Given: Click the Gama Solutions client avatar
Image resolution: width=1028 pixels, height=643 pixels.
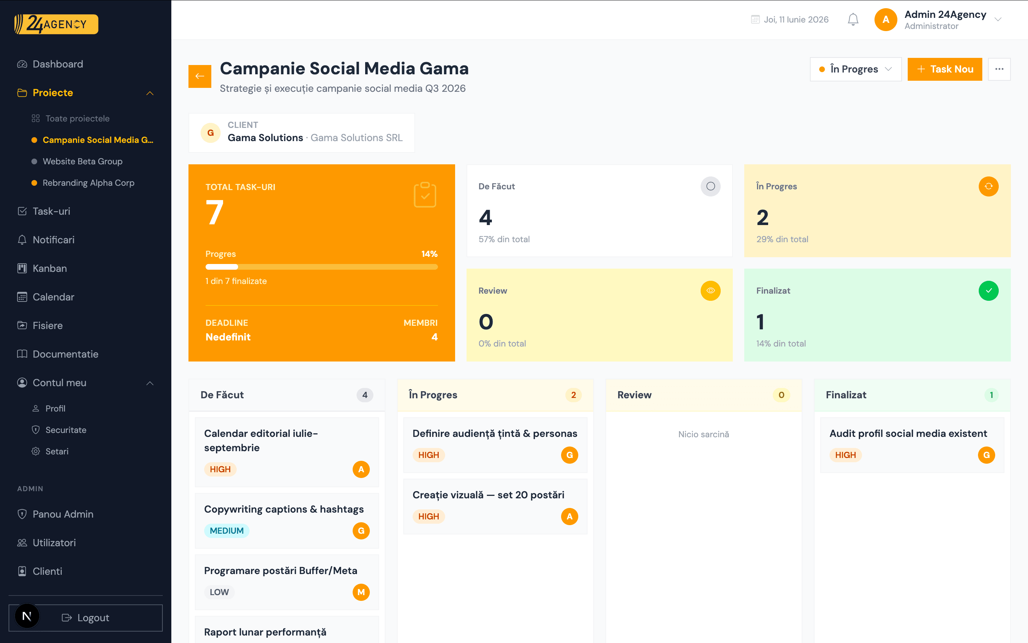Looking at the screenshot, I should tap(210, 133).
